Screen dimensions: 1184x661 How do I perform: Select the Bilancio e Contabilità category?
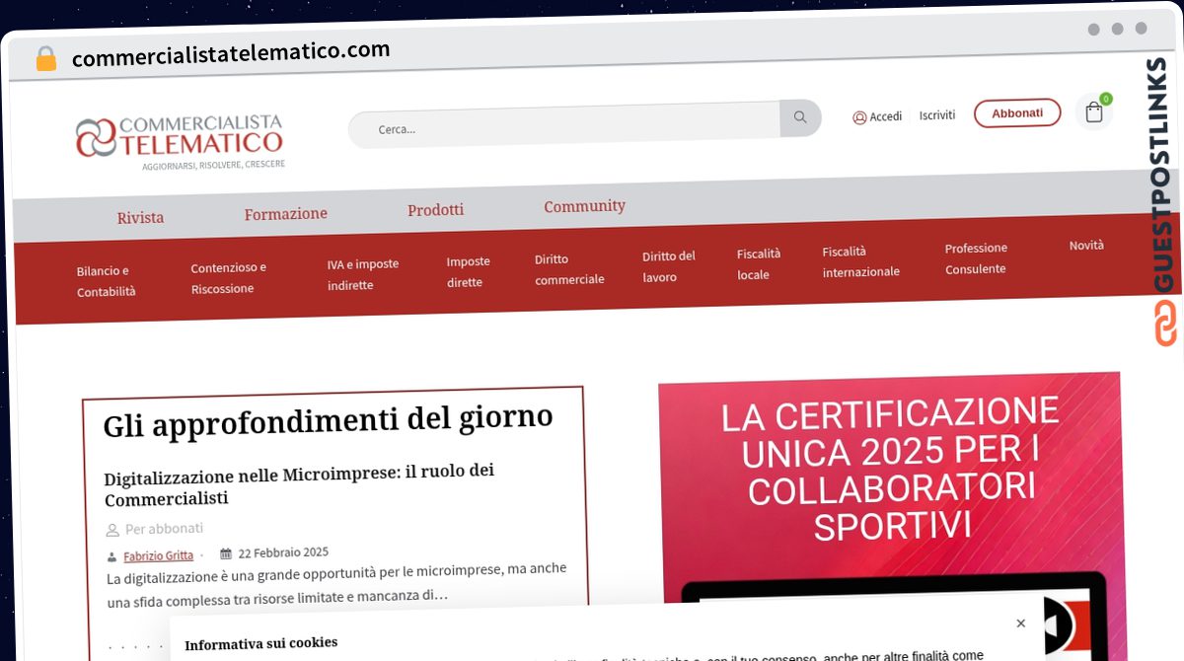pos(107,281)
